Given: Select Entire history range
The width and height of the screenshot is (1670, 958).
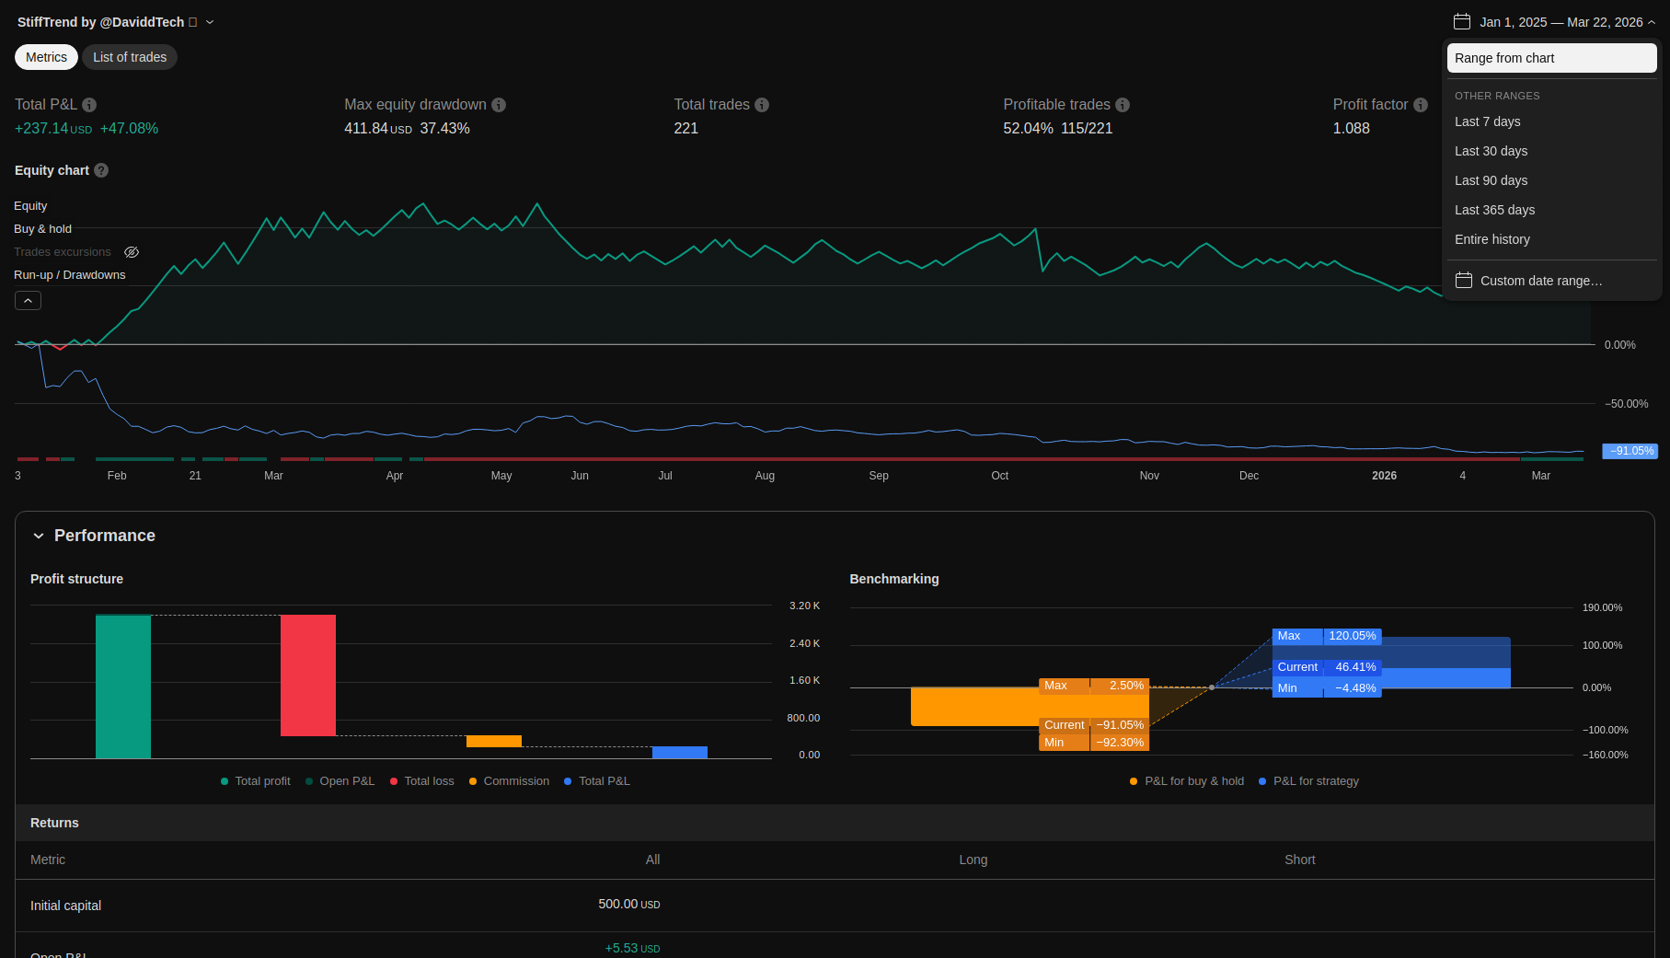Looking at the screenshot, I should click(1491, 239).
